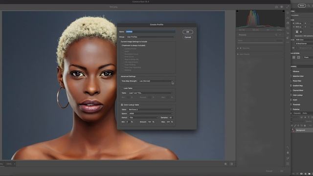The width and height of the screenshot is (313, 176).
Task: Click lock image pixels brush icon
Action: click(295, 126)
